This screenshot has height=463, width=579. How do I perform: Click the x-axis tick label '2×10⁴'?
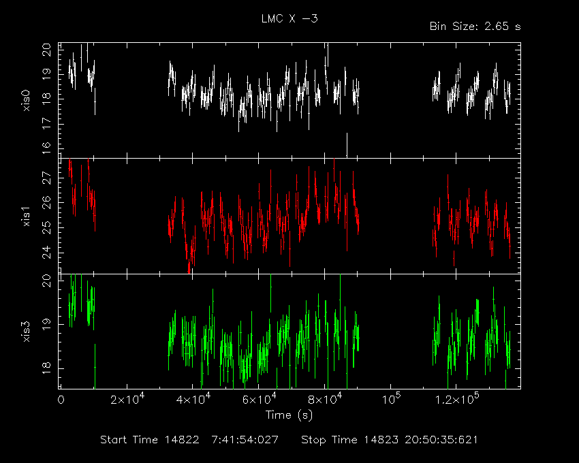pos(128,399)
